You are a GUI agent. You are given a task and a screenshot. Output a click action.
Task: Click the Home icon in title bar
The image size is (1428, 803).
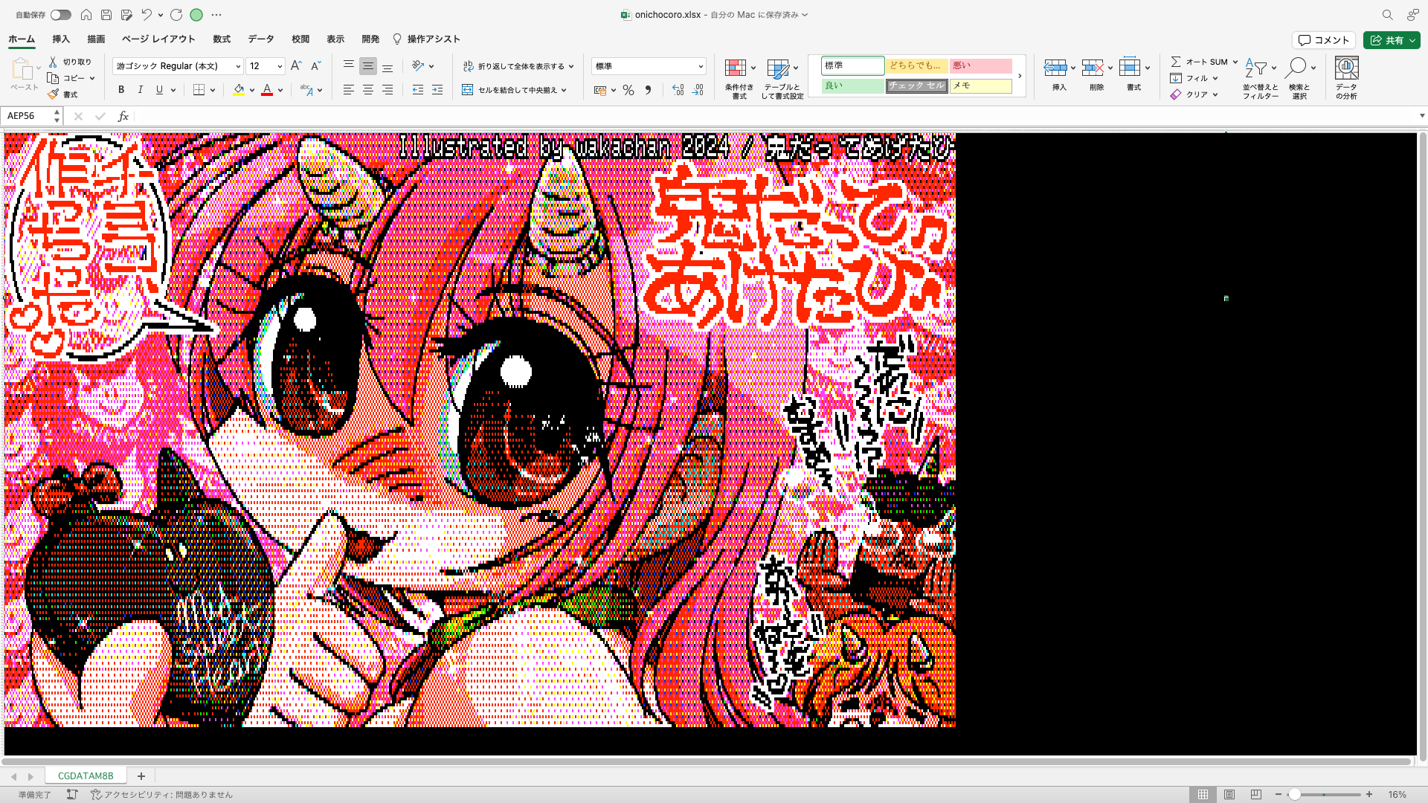pyautogui.click(x=86, y=15)
